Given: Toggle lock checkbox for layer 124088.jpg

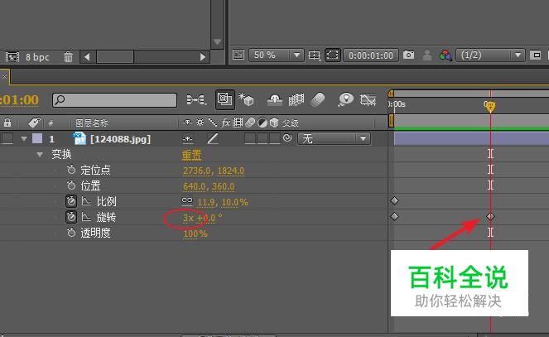Looking at the screenshot, I should pos(7,138).
